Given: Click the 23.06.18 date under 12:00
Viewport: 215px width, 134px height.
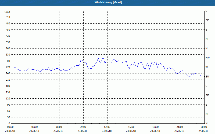Looking at the screenshot, I should 107,131.
